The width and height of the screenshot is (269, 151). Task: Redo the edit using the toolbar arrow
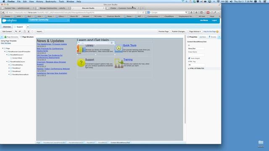click(x=20, y=31)
